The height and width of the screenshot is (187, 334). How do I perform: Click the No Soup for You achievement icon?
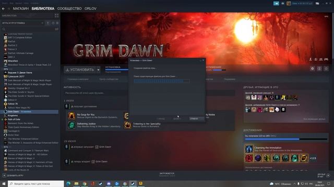(x=71, y=116)
